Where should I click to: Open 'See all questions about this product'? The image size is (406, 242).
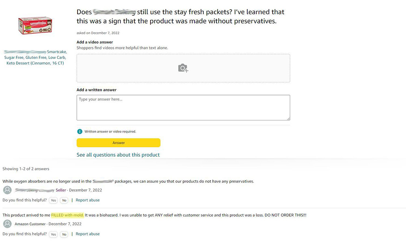pos(118,155)
